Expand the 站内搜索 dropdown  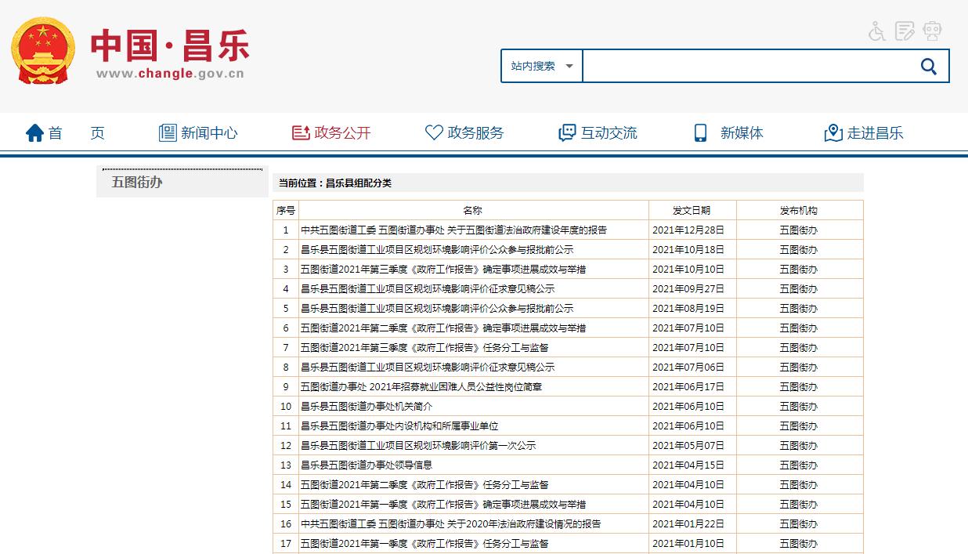click(542, 67)
